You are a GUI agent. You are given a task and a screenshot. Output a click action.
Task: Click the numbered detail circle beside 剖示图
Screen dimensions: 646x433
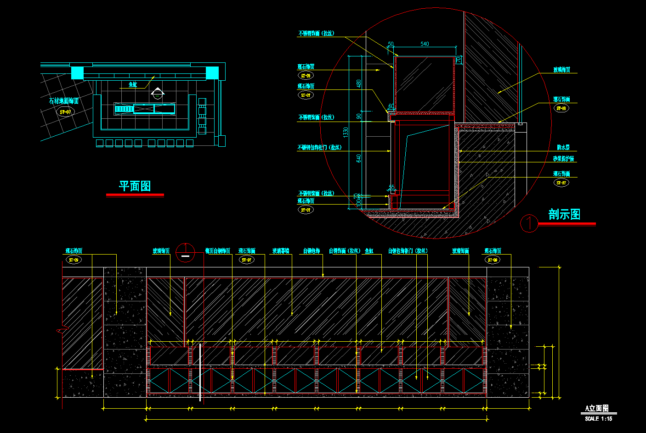529,223
